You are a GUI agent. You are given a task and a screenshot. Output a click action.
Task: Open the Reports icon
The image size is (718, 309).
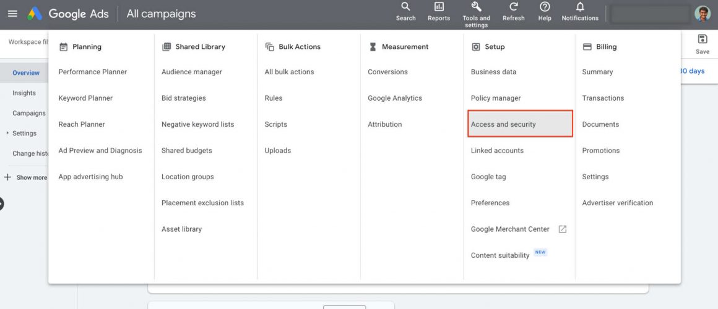click(439, 7)
